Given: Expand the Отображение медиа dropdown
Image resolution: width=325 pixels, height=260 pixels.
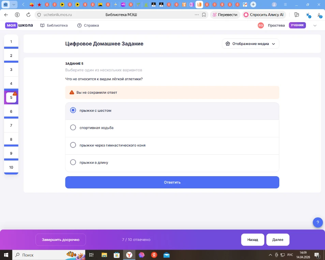Looking at the screenshot, I should [250, 44].
